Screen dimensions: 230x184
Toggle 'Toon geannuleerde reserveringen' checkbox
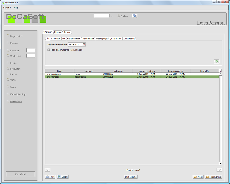[x=48, y=50]
